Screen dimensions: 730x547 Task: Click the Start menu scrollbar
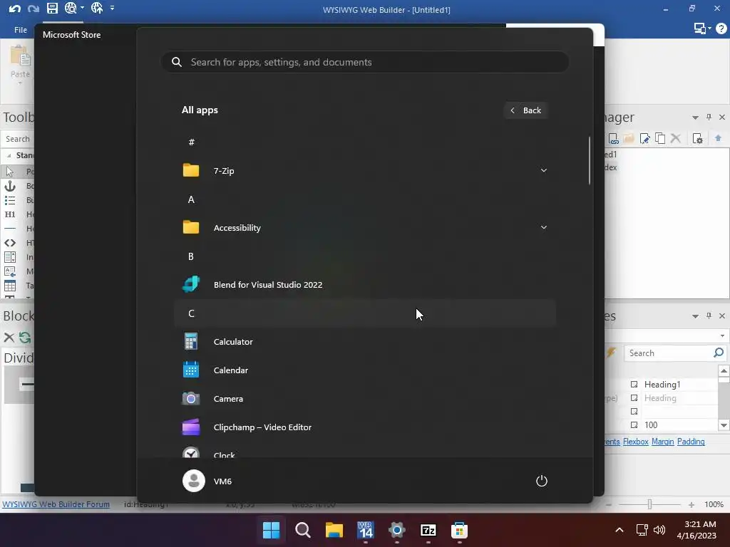point(590,160)
